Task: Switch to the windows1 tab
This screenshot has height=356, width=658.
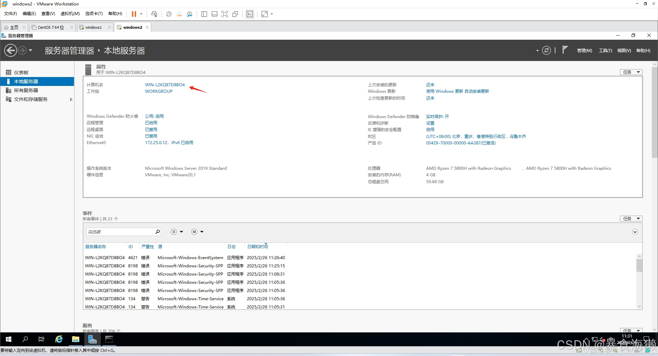Action: coord(93,27)
